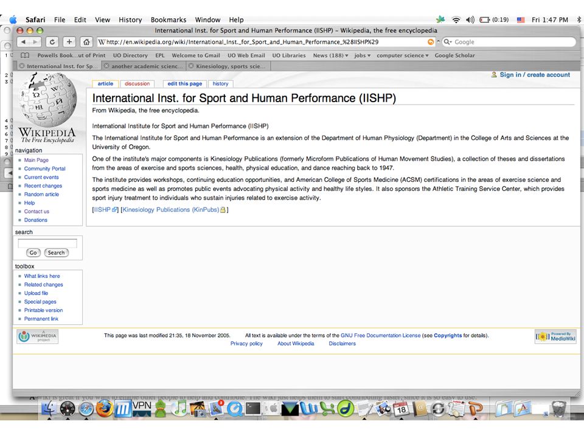The width and height of the screenshot is (584, 438).
Task: Click the Wikipedia globe logo
Action: (x=47, y=99)
